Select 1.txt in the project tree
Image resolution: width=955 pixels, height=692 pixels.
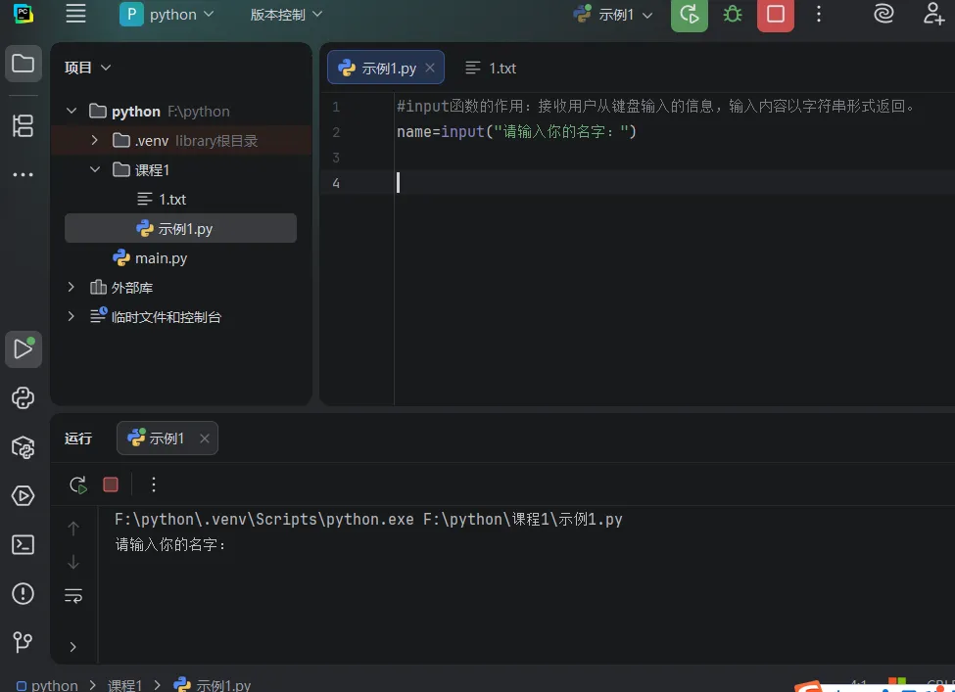[x=162, y=199]
